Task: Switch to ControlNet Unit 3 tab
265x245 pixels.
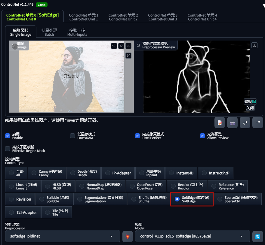Action: (163, 17)
